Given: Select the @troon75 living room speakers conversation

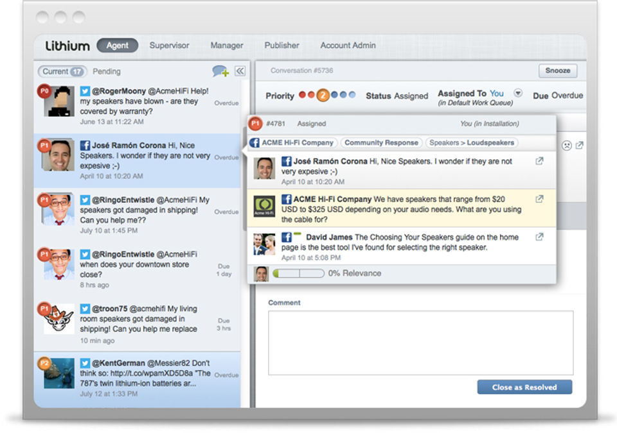Looking at the screenshot, I should tap(138, 324).
